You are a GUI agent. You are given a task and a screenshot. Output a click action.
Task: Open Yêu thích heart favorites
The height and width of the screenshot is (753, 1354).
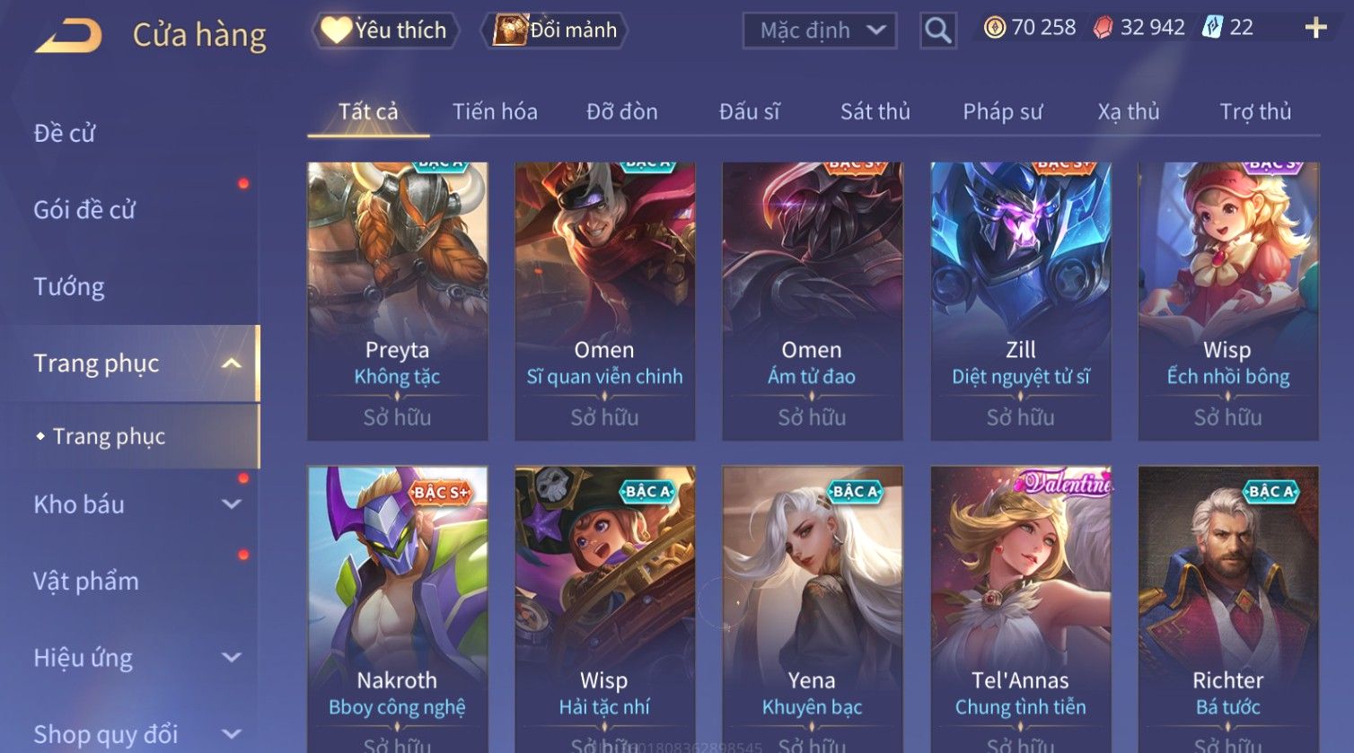point(385,31)
